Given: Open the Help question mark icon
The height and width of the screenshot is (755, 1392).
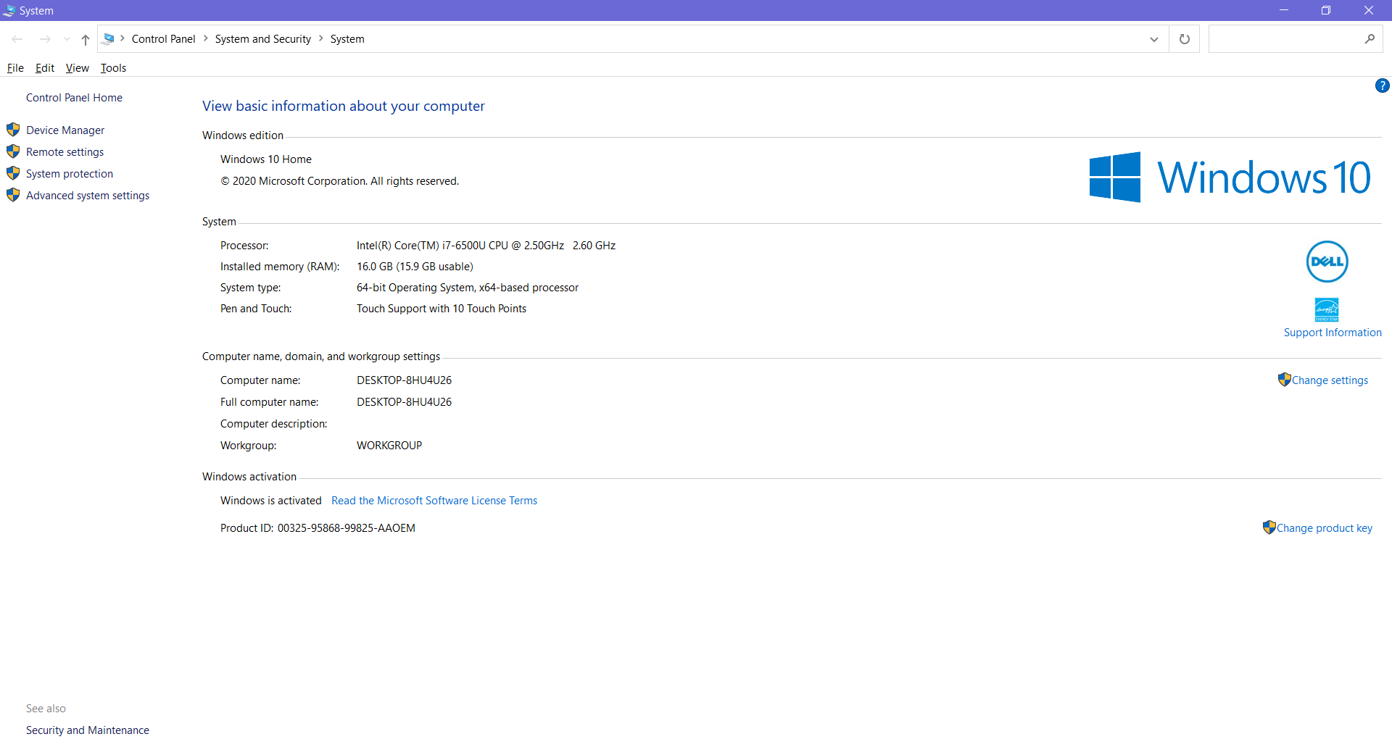Looking at the screenshot, I should (1383, 85).
